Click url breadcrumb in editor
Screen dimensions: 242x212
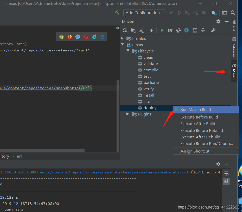pos(19,156)
